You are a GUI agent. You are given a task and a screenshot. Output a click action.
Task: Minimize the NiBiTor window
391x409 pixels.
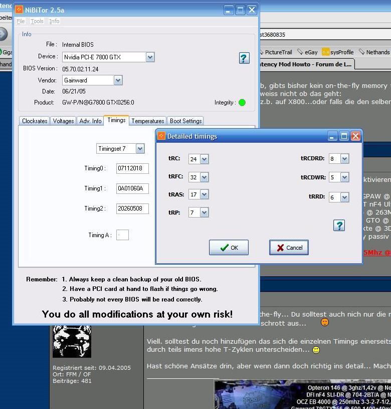[229, 10]
